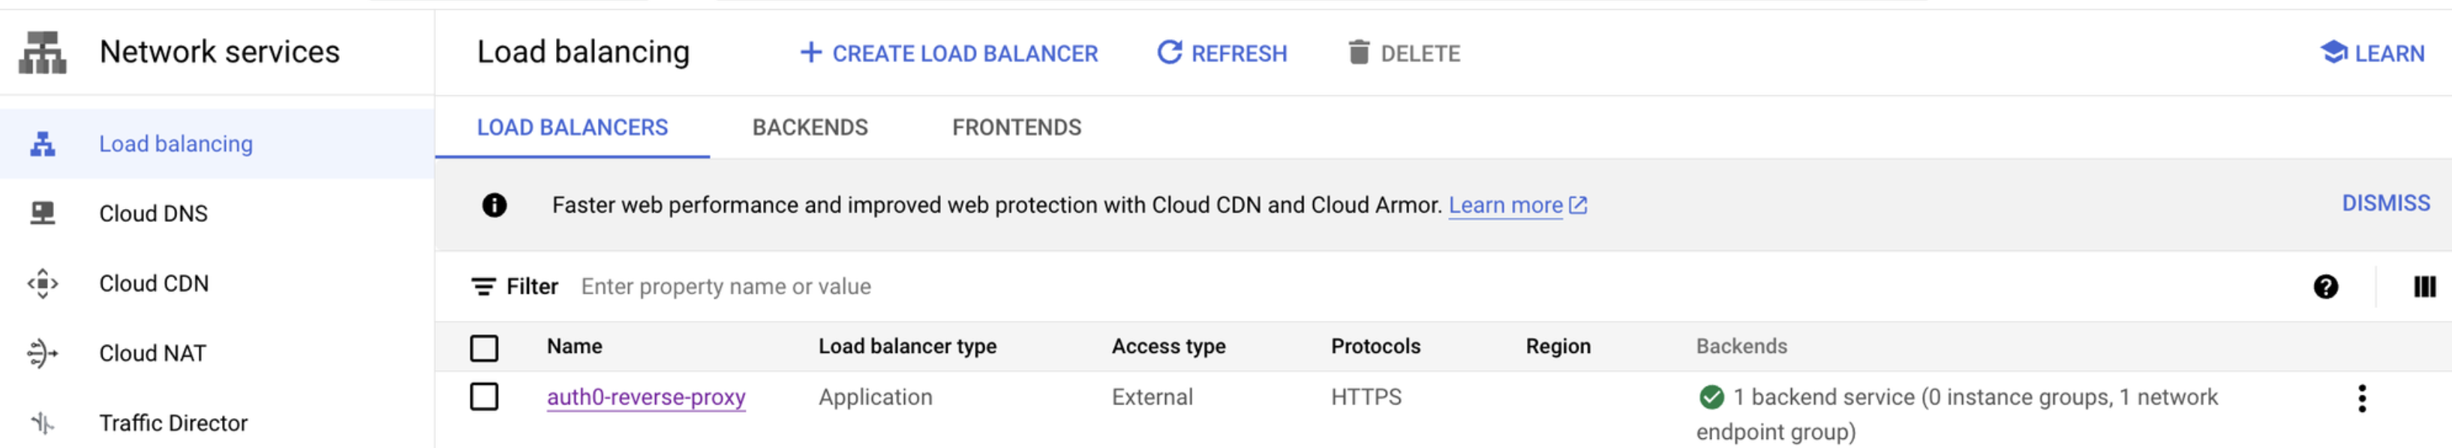Refresh the load balancer list
Image resolution: width=2452 pixels, height=448 pixels.
[1222, 53]
